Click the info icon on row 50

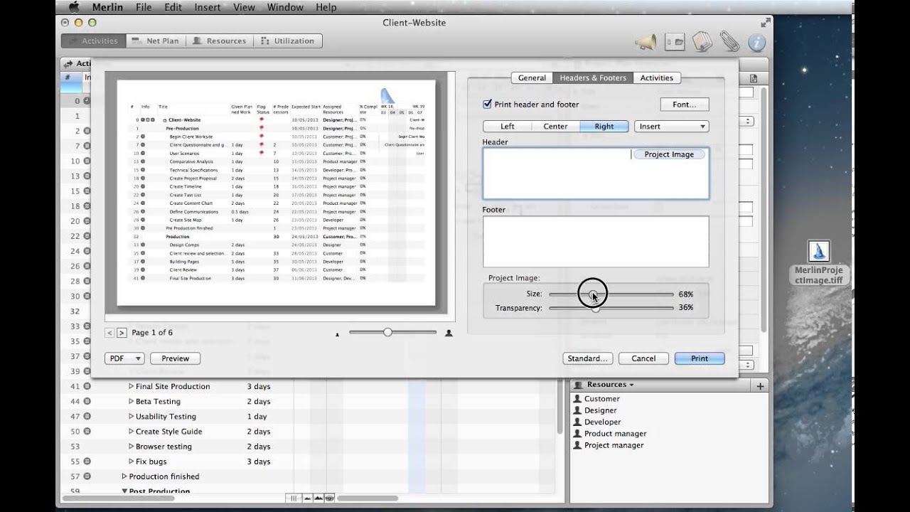pyautogui.click(x=87, y=432)
